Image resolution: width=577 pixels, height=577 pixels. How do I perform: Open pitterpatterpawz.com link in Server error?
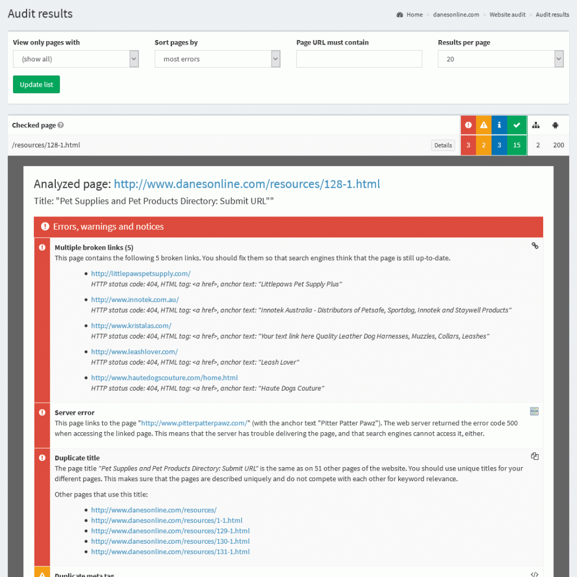coord(194,423)
